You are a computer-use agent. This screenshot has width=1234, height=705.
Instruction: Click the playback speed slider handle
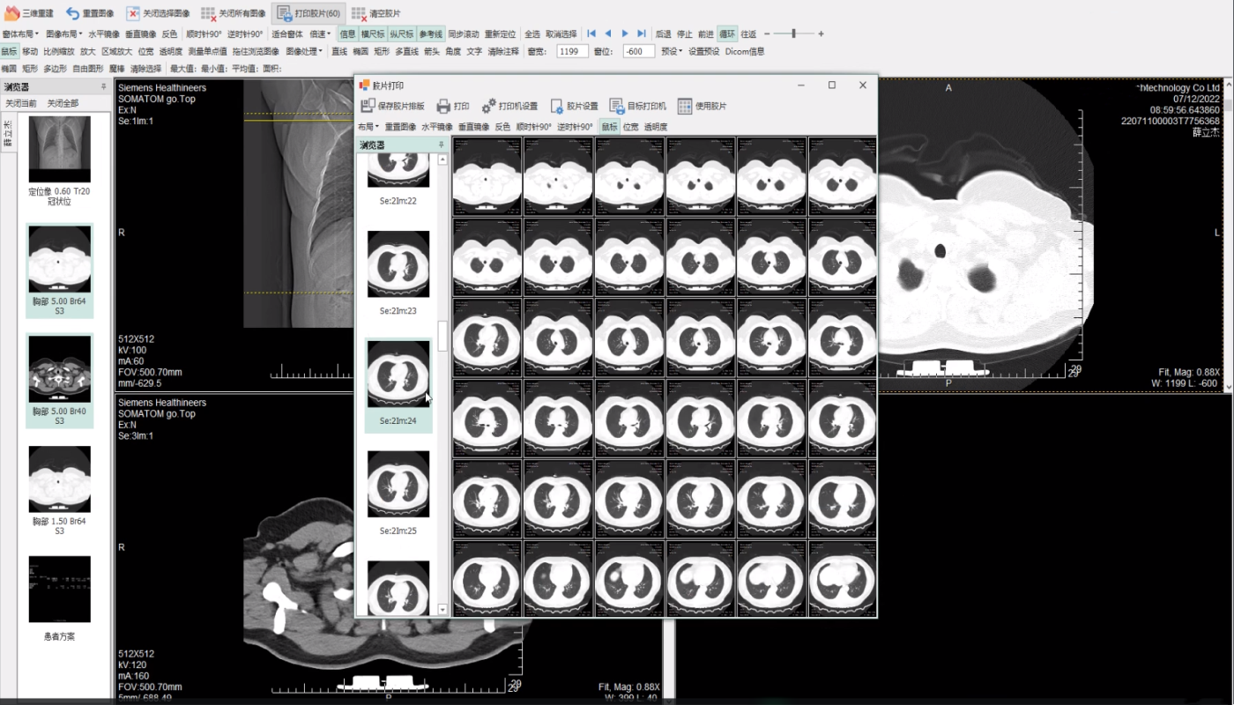tap(794, 33)
